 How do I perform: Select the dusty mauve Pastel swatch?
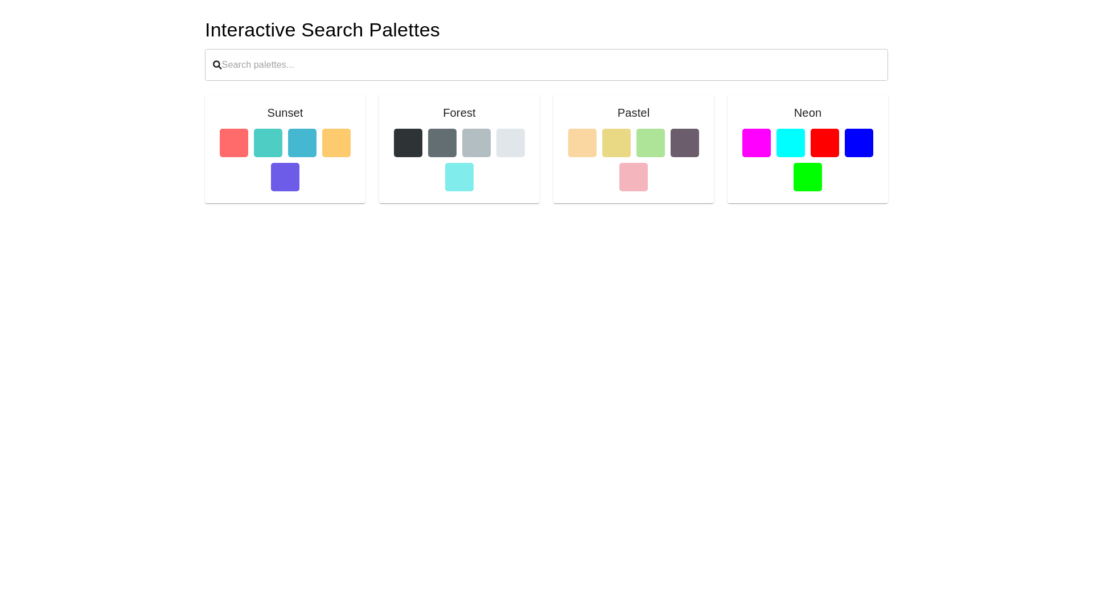pyautogui.click(x=684, y=143)
